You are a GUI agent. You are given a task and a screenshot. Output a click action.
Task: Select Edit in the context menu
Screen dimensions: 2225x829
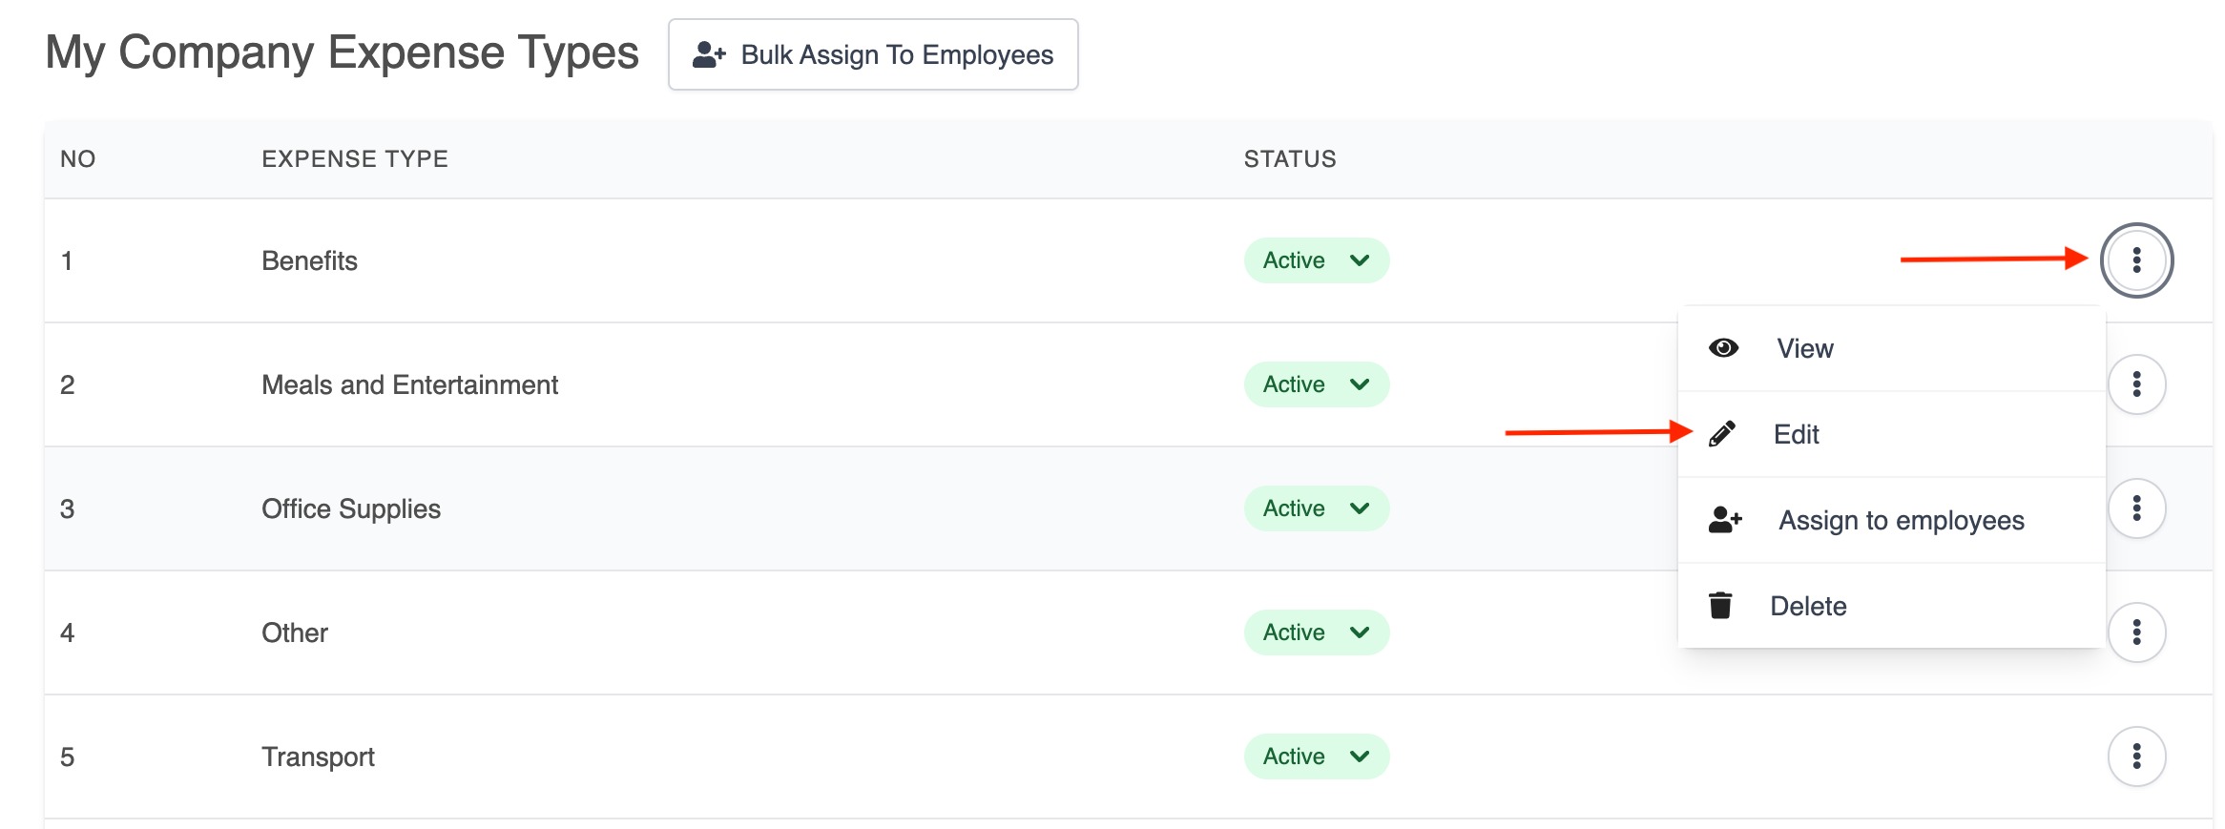[x=1891, y=434]
